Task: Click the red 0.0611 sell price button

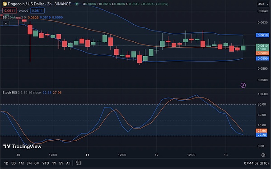Action: (x=9, y=11)
